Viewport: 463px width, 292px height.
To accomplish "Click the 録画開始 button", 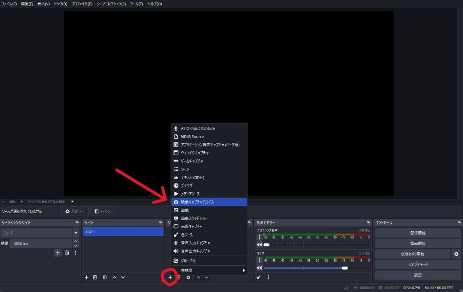I will tap(418, 243).
